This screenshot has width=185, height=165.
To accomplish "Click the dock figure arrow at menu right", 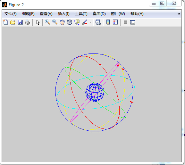I will [179, 14].
